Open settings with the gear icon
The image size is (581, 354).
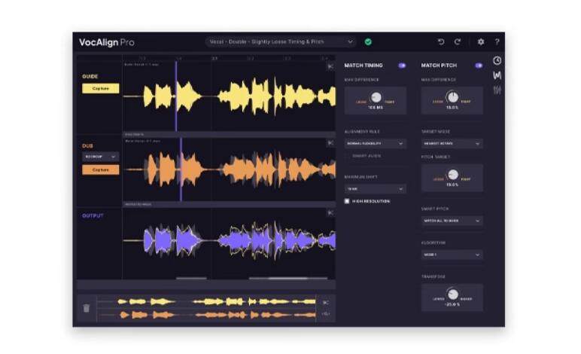[481, 41]
